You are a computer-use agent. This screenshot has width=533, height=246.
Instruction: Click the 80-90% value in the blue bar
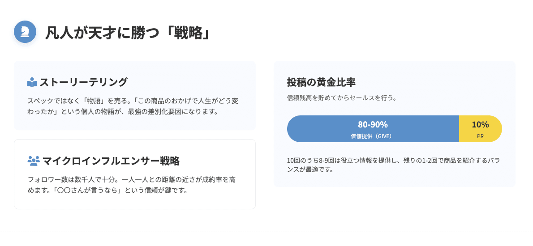tap(373, 125)
